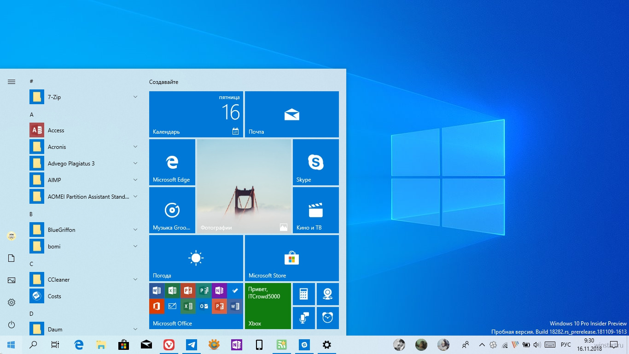Launch the Costs app from the list

(84, 296)
